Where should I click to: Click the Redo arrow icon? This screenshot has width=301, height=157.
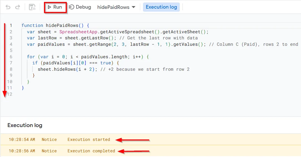click(x=18, y=7)
